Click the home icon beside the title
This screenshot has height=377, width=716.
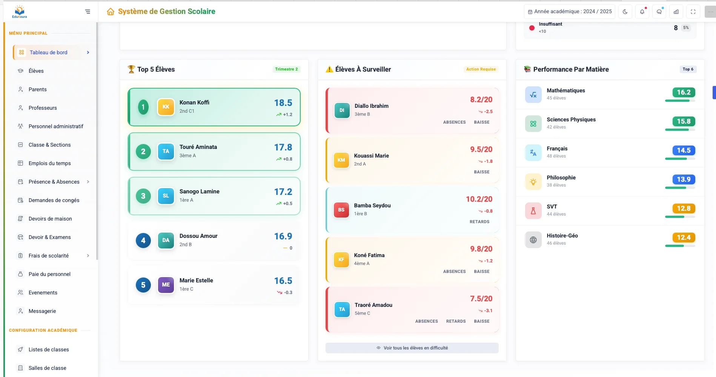[111, 12]
